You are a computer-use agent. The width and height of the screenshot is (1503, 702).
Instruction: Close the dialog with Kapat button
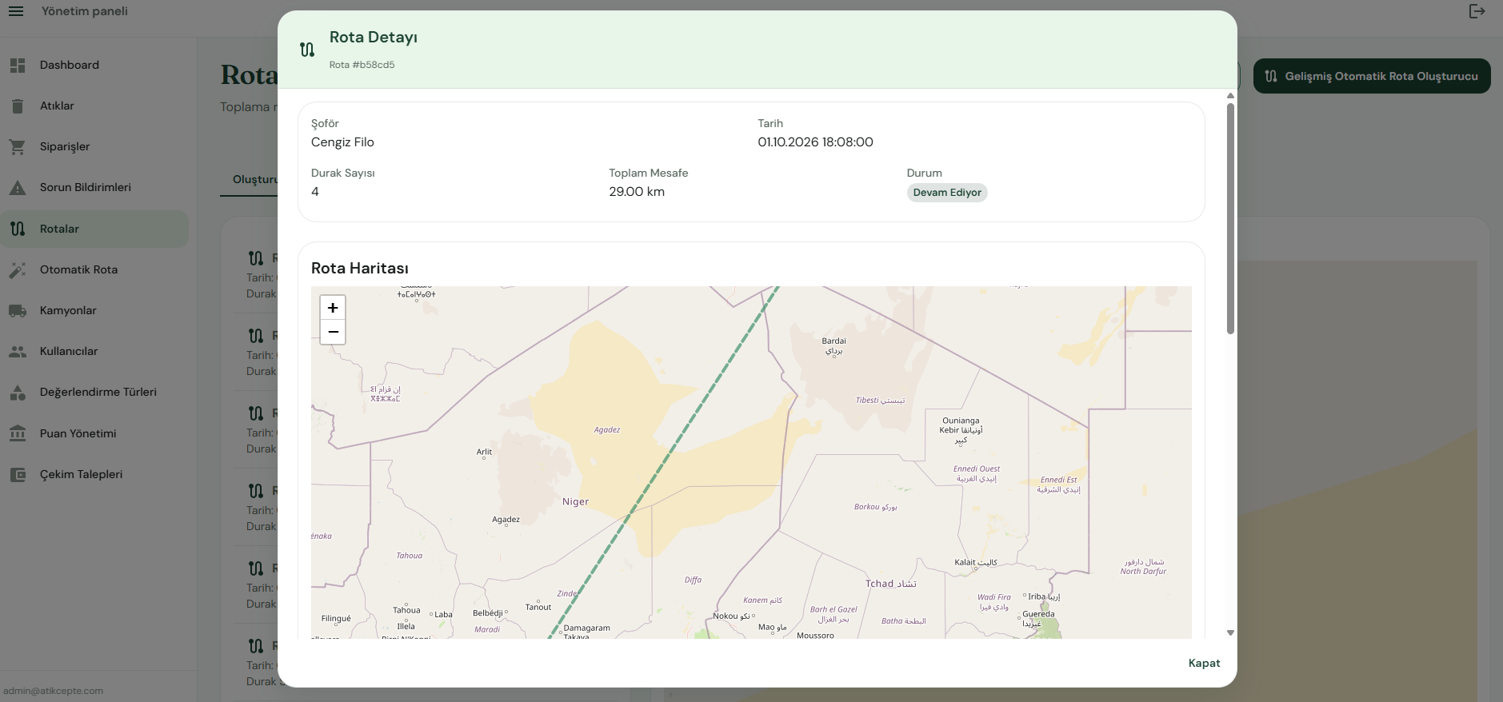click(x=1204, y=664)
